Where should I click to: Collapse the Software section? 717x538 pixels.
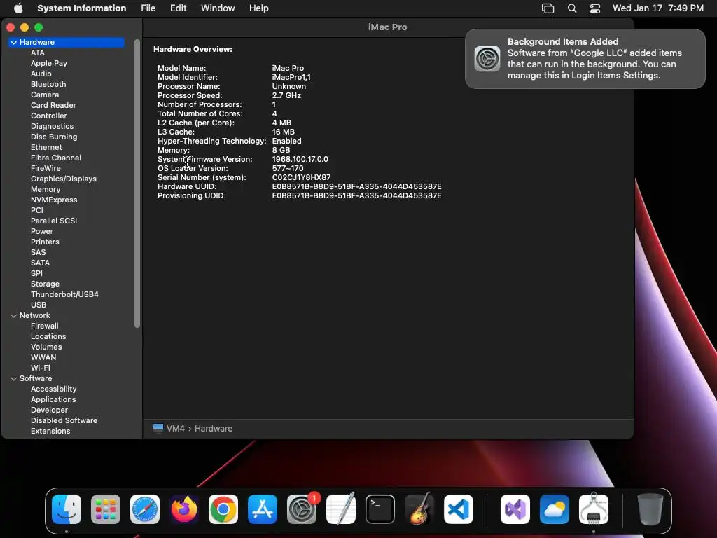click(x=14, y=379)
